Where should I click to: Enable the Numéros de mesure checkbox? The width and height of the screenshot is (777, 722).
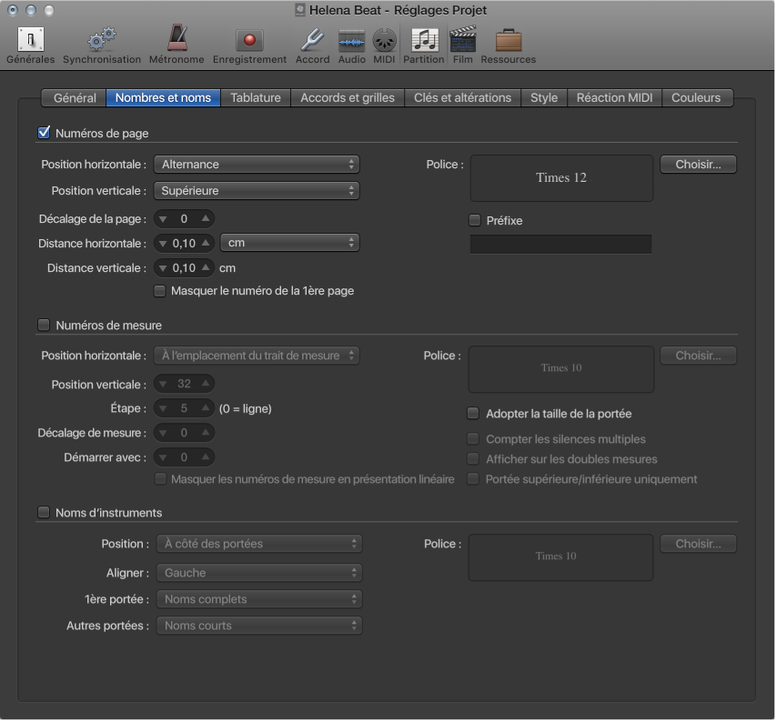pos(44,325)
